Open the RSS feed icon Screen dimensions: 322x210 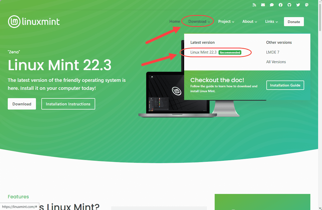pos(254,5)
